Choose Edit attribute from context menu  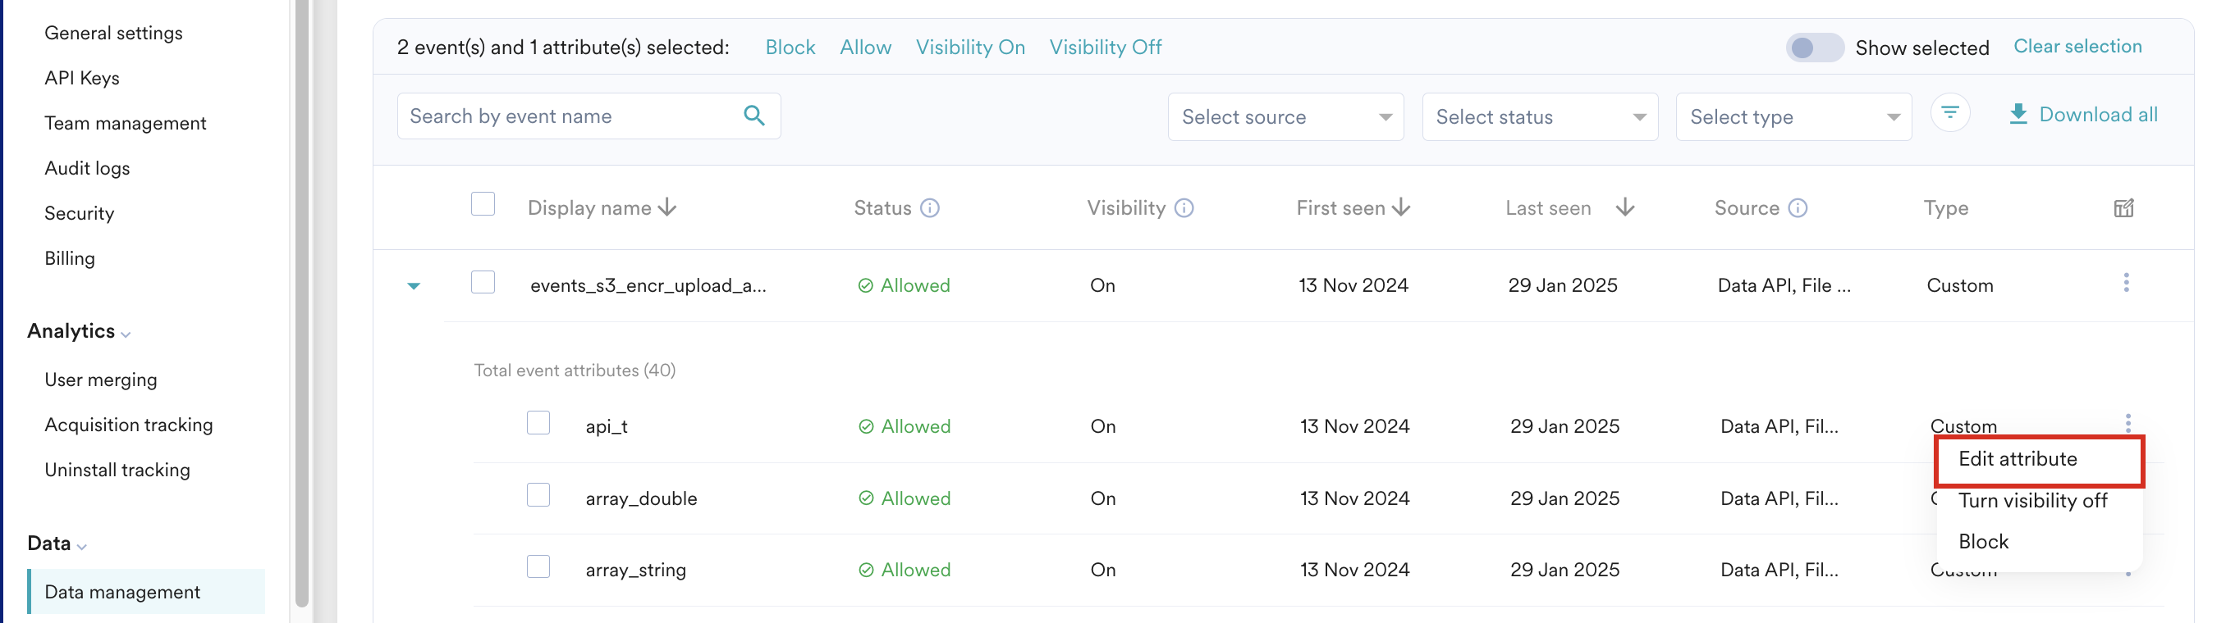click(x=2017, y=459)
